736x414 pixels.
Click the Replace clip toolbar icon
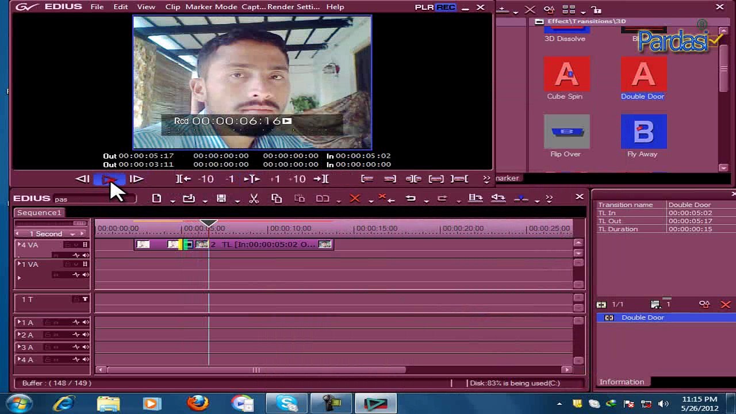coord(323,198)
